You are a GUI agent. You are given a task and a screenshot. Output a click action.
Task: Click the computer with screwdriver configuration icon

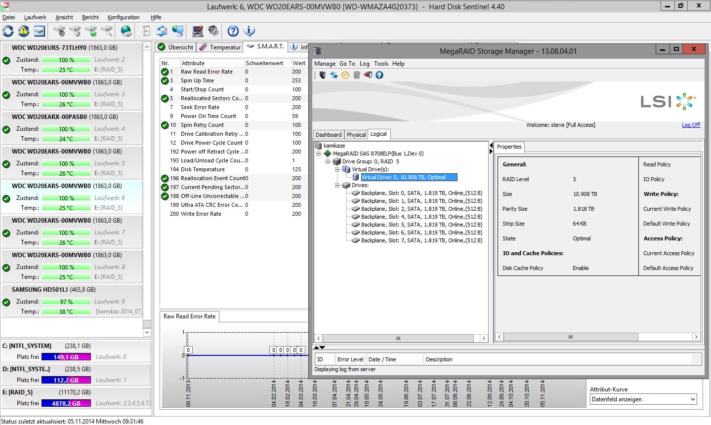tap(198, 31)
